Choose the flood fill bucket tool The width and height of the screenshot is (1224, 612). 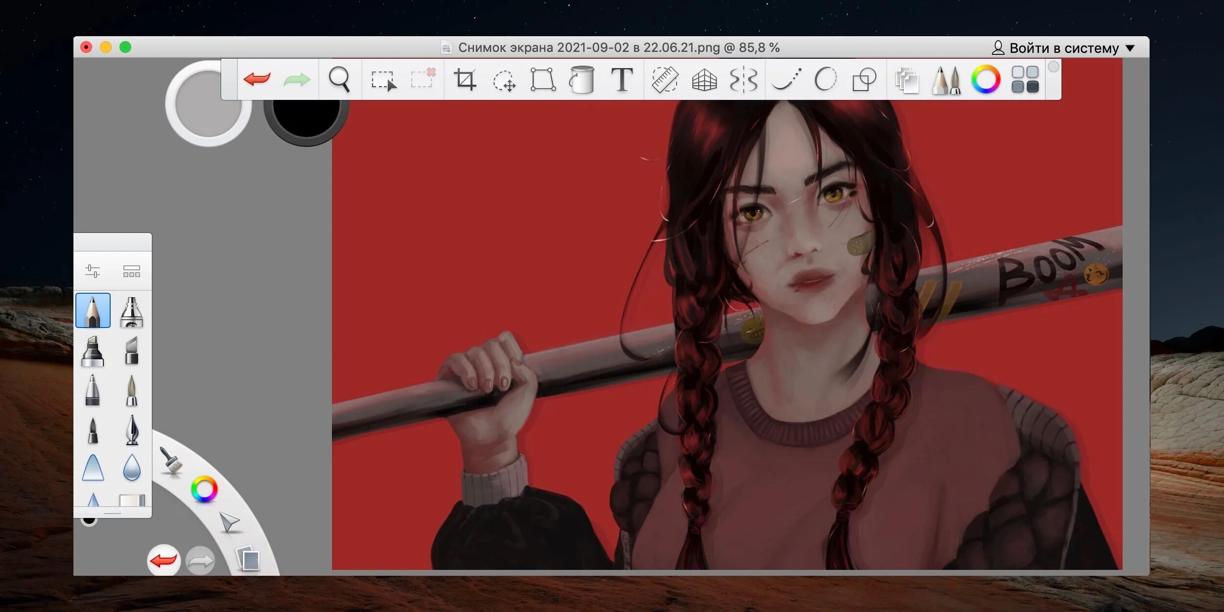(x=582, y=79)
